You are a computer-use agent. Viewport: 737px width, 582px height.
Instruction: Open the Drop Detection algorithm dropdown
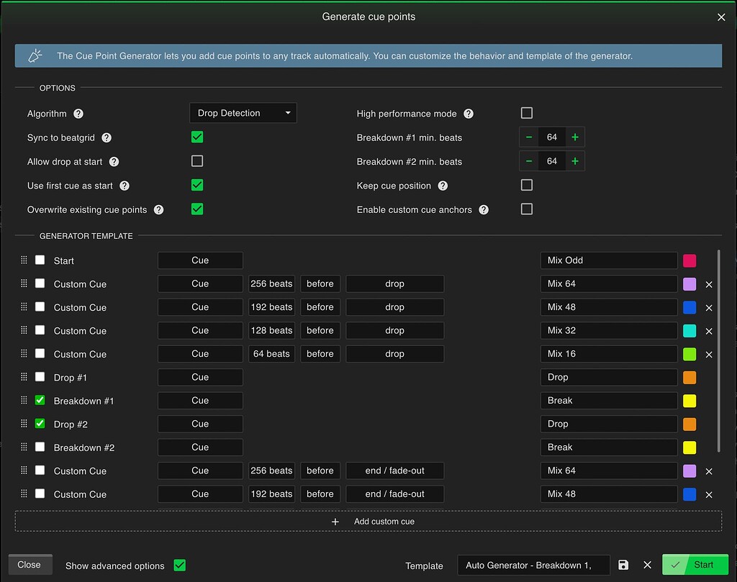click(x=243, y=112)
